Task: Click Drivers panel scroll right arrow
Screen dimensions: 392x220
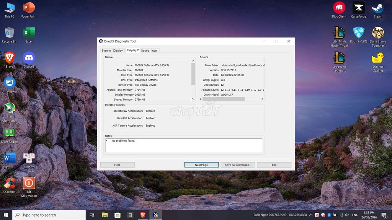Action: [x=262, y=99]
